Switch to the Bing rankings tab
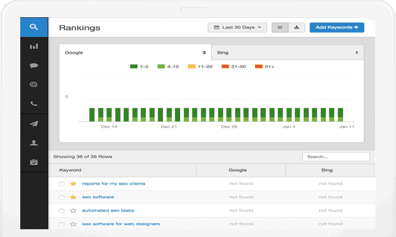Image resolution: width=396 pixels, height=237 pixels. pos(287,52)
